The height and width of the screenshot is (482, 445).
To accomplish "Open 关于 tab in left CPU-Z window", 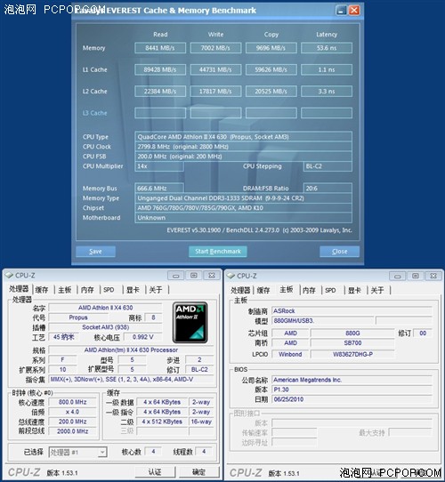I will pos(156,290).
